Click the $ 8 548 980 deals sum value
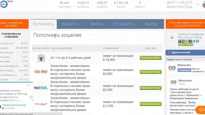This screenshot has height=115, width=205. (22, 48)
